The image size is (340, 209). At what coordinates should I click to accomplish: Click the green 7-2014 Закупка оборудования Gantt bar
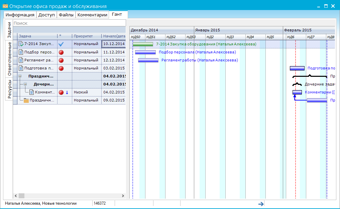[x=143, y=44]
